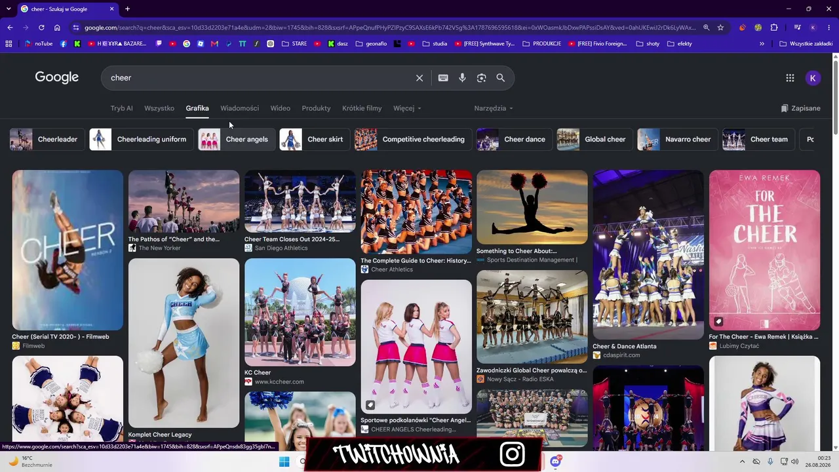Filter images by the Cheer team chip
The height and width of the screenshot is (472, 839).
[759, 139]
